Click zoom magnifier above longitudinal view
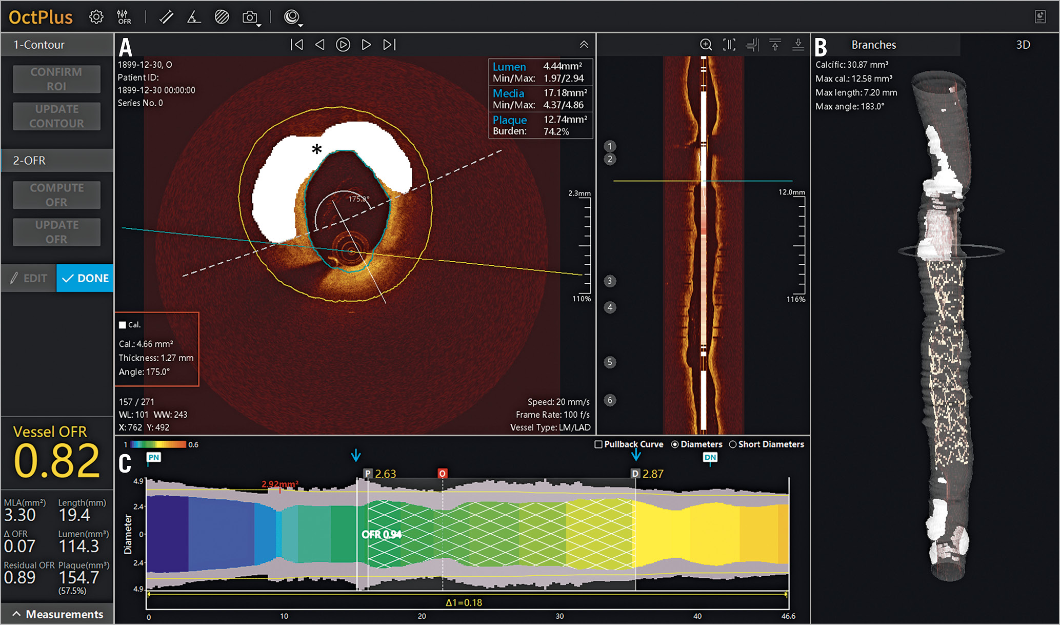This screenshot has height=625, width=1060. coord(706,45)
